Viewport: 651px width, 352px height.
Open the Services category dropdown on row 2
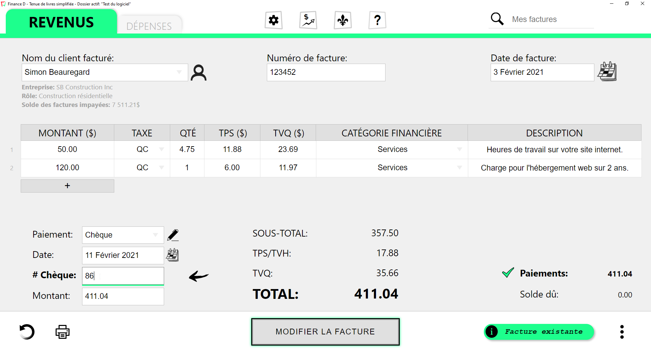[x=459, y=167]
